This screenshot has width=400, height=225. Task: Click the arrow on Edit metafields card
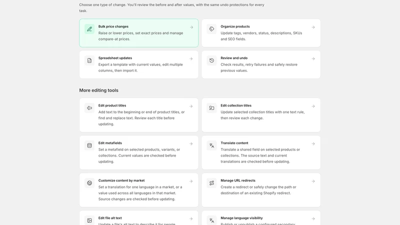[x=191, y=144]
